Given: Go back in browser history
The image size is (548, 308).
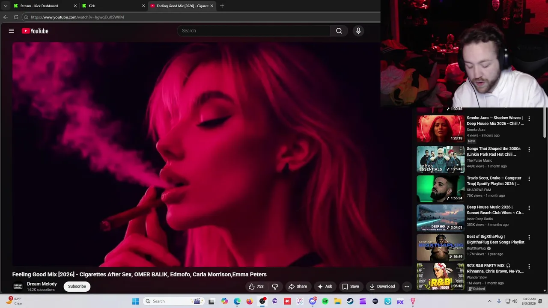Looking at the screenshot, I should point(6,17).
